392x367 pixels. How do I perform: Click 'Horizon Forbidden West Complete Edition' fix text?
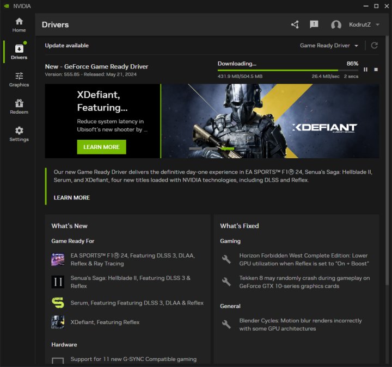click(304, 259)
